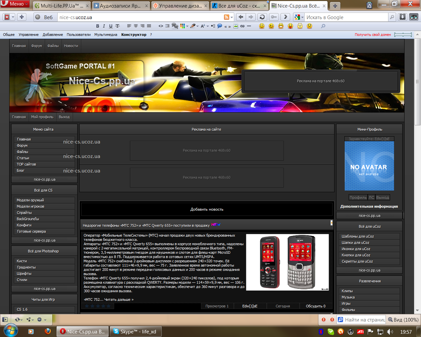The image size is (421, 337).
Task: Open Мой профиль link below the banner
Action: point(42,117)
